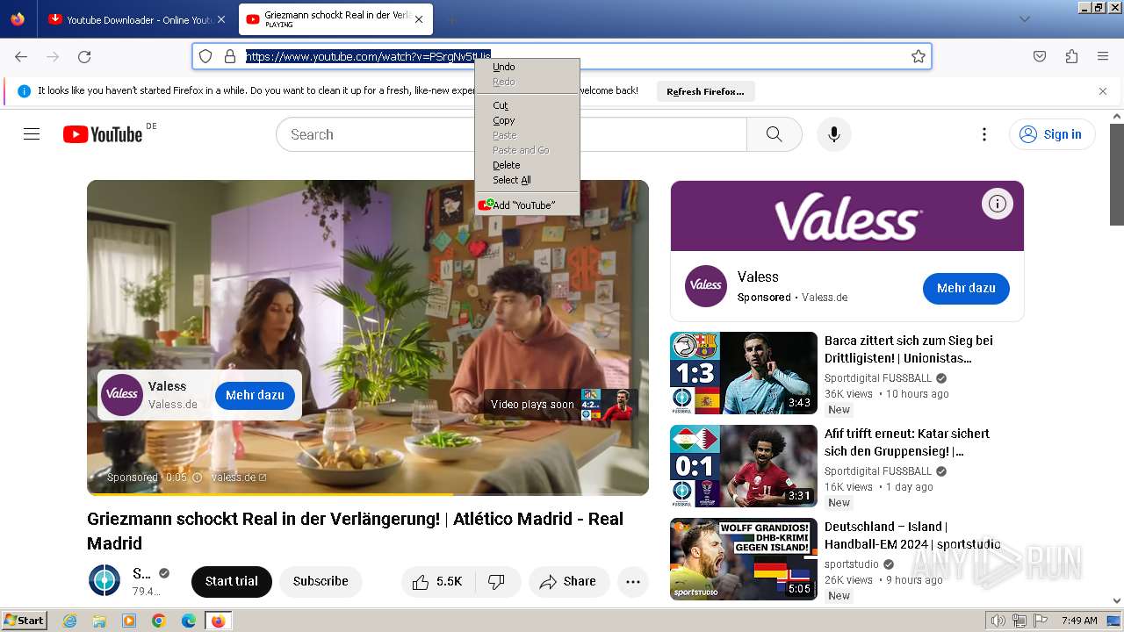Screen dimensions: 1124x632
Task: Click the Sign in button
Action: [x=1052, y=134]
